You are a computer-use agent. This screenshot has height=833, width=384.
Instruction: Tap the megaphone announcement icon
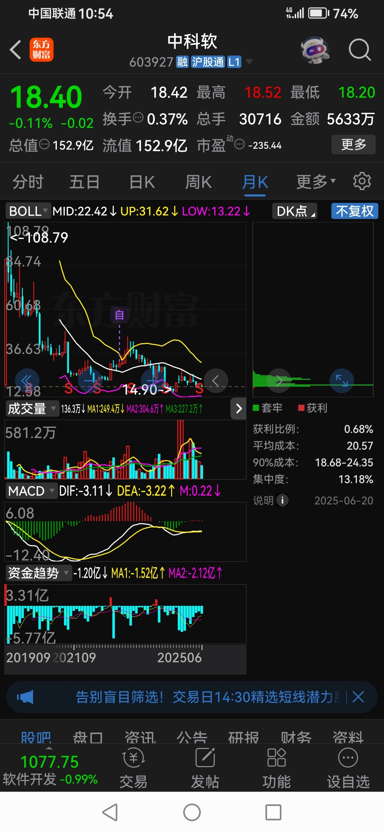(25, 697)
